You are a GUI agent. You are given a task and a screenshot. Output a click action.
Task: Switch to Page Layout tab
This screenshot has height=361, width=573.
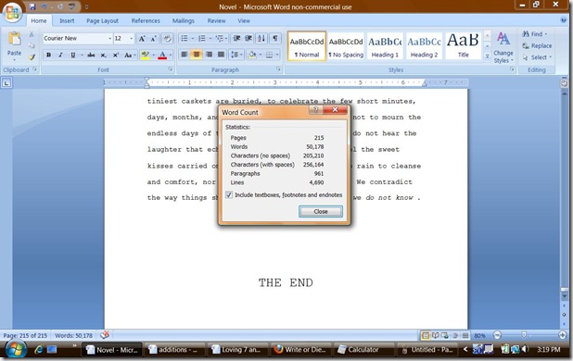click(x=102, y=20)
